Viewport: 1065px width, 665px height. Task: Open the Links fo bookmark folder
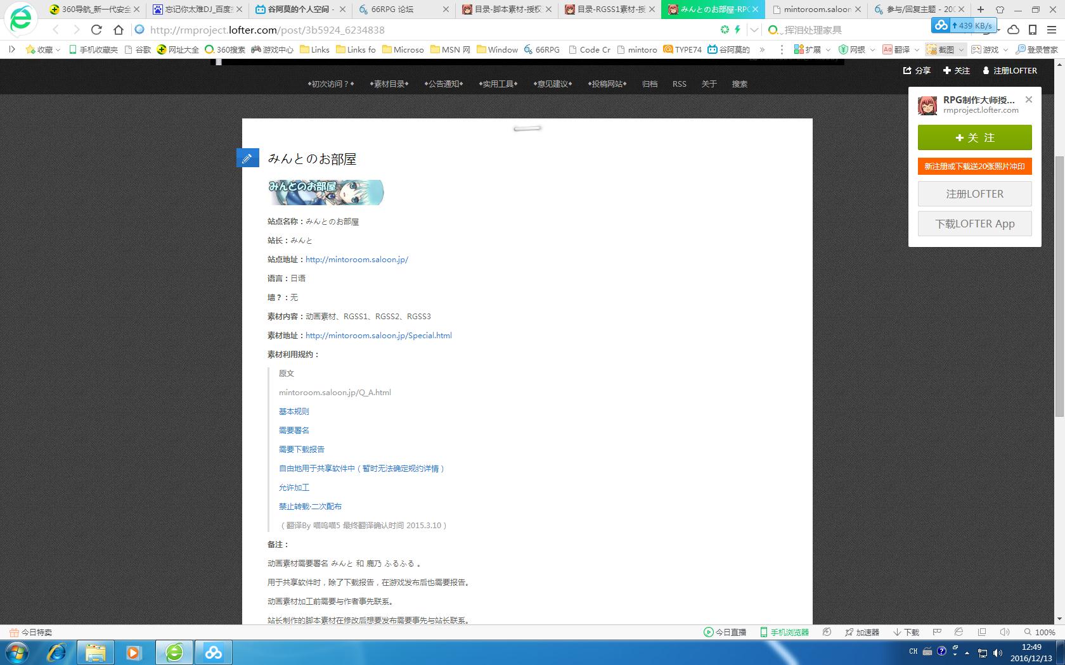(356, 49)
